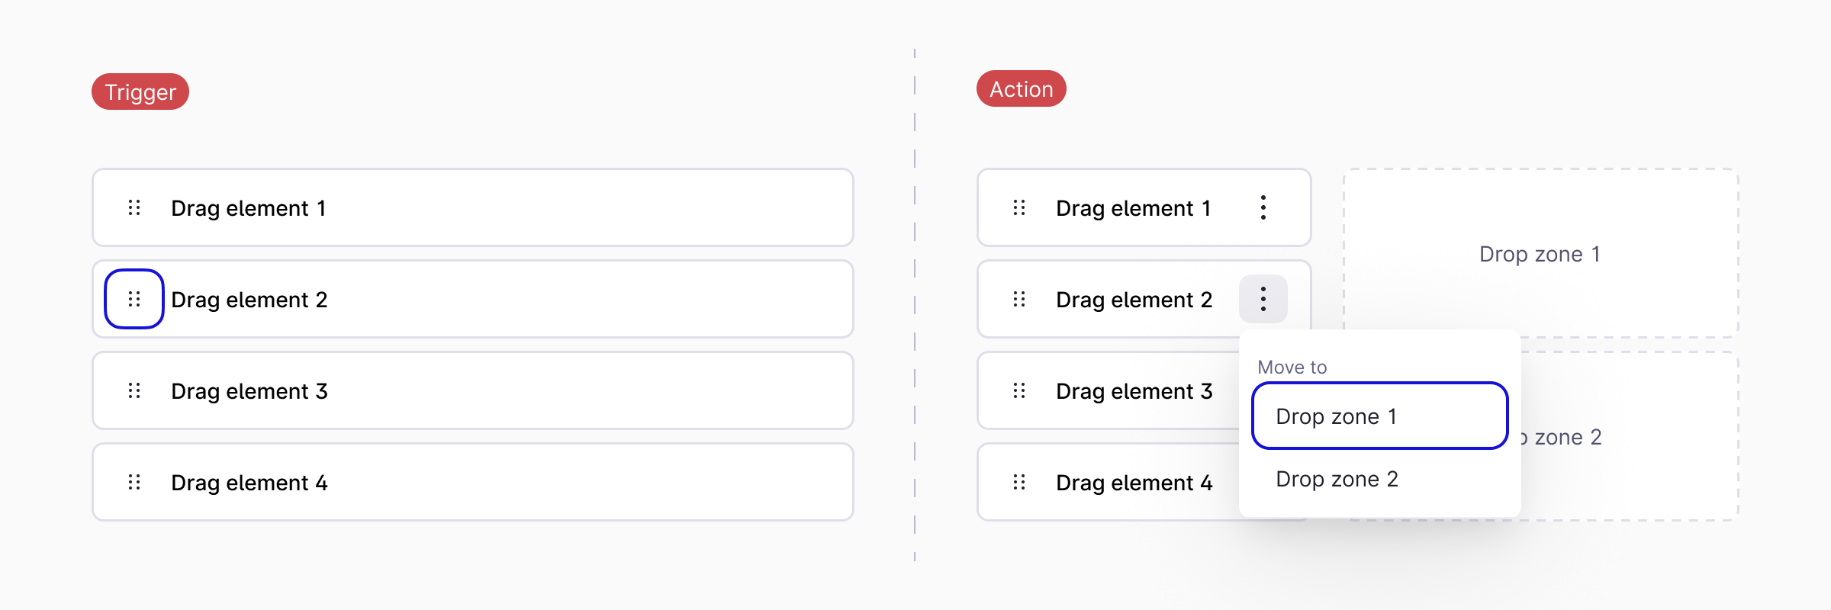Click the Move to menu heading
The height and width of the screenshot is (610, 1831).
[1292, 368]
